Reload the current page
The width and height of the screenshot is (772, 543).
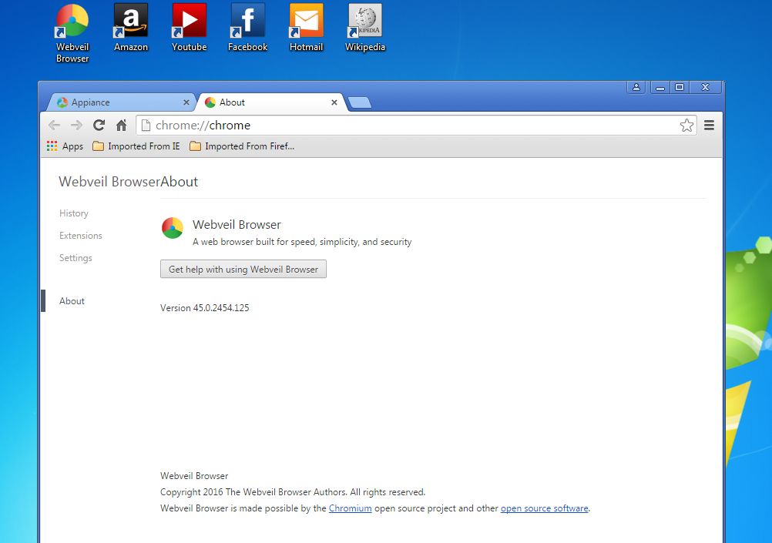click(99, 125)
